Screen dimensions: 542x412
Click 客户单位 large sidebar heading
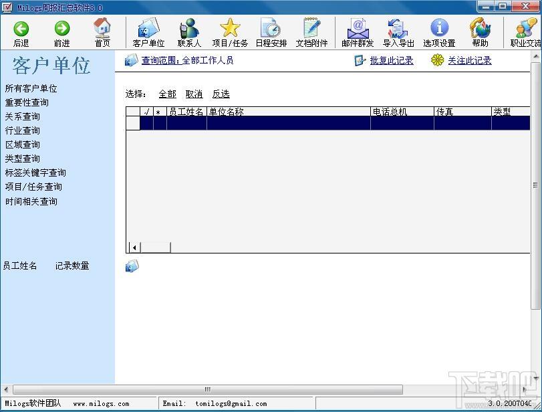[51, 66]
